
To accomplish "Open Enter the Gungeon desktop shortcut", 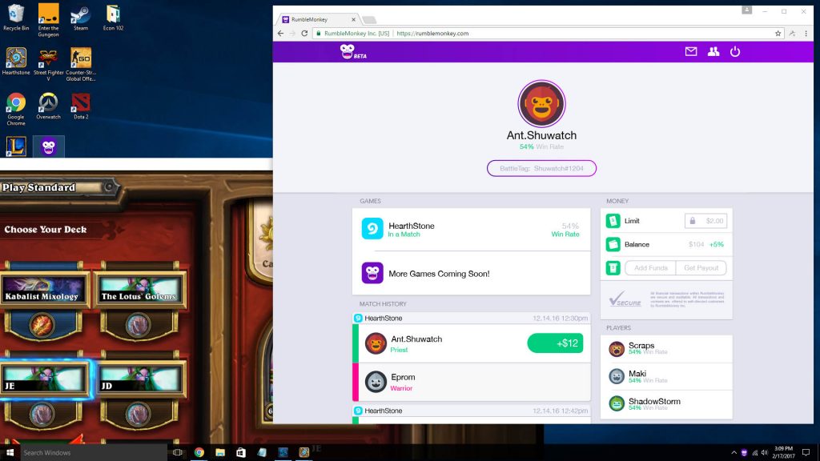I will pyautogui.click(x=48, y=20).
